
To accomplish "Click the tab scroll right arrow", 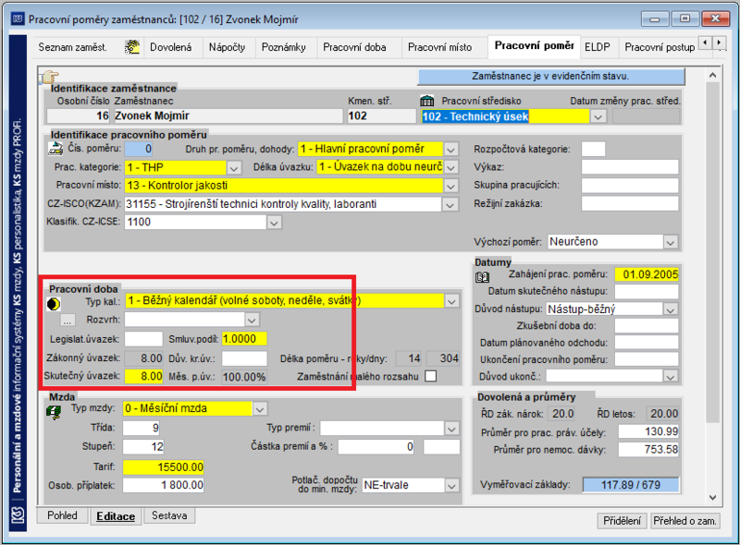I will pyautogui.click(x=720, y=42).
